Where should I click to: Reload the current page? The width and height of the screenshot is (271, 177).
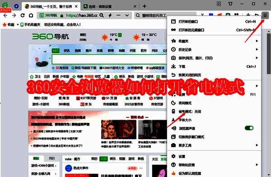click(x=23, y=15)
